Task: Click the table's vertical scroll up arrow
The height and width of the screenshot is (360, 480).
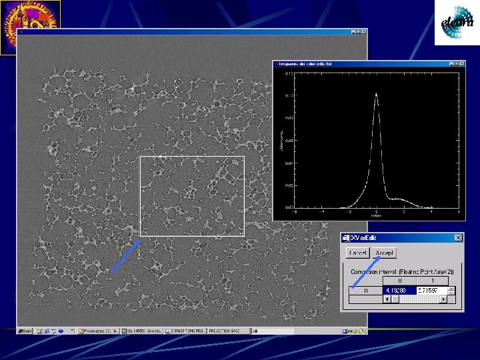Action: pos(452,289)
